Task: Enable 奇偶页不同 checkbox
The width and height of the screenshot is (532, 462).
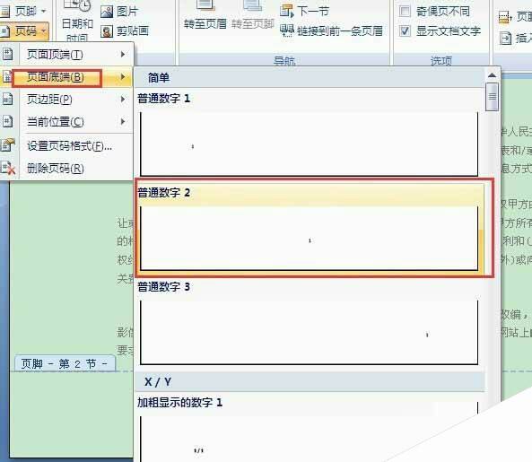Action: (405, 11)
